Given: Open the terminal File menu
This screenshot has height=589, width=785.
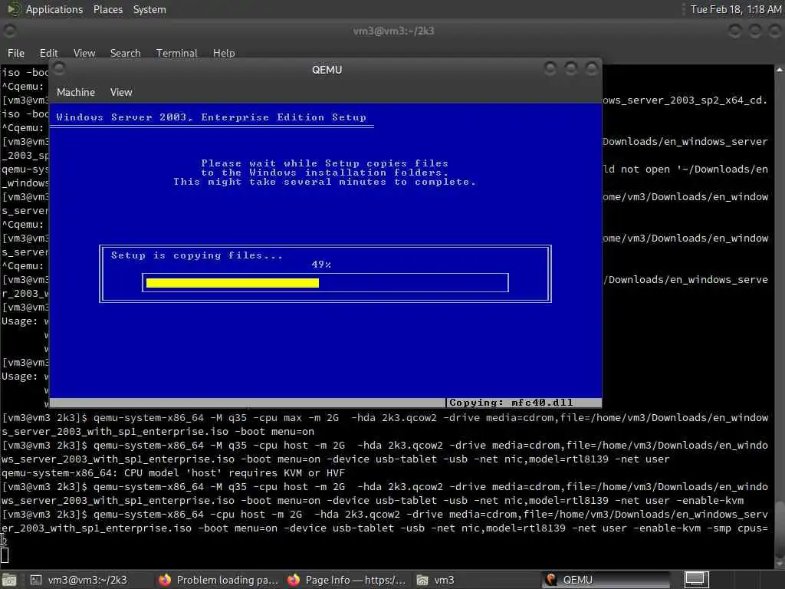Looking at the screenshot, I should (x=16, y=53).
